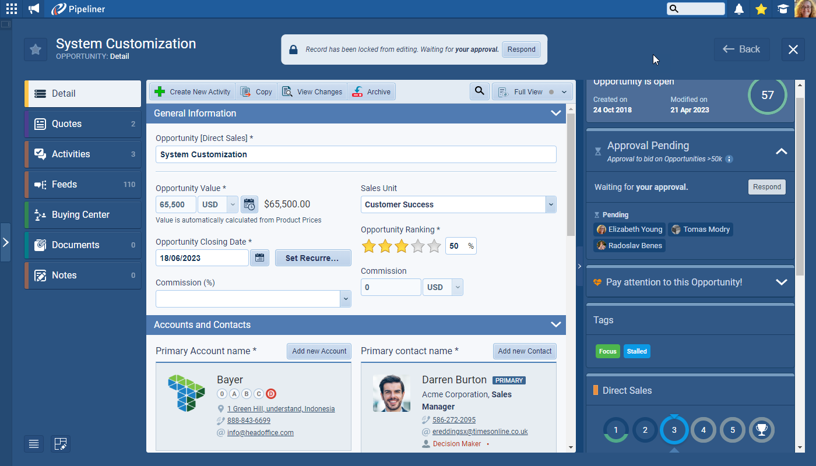Open the notifications bell icon
816x466 pixels.
[739, 9]
